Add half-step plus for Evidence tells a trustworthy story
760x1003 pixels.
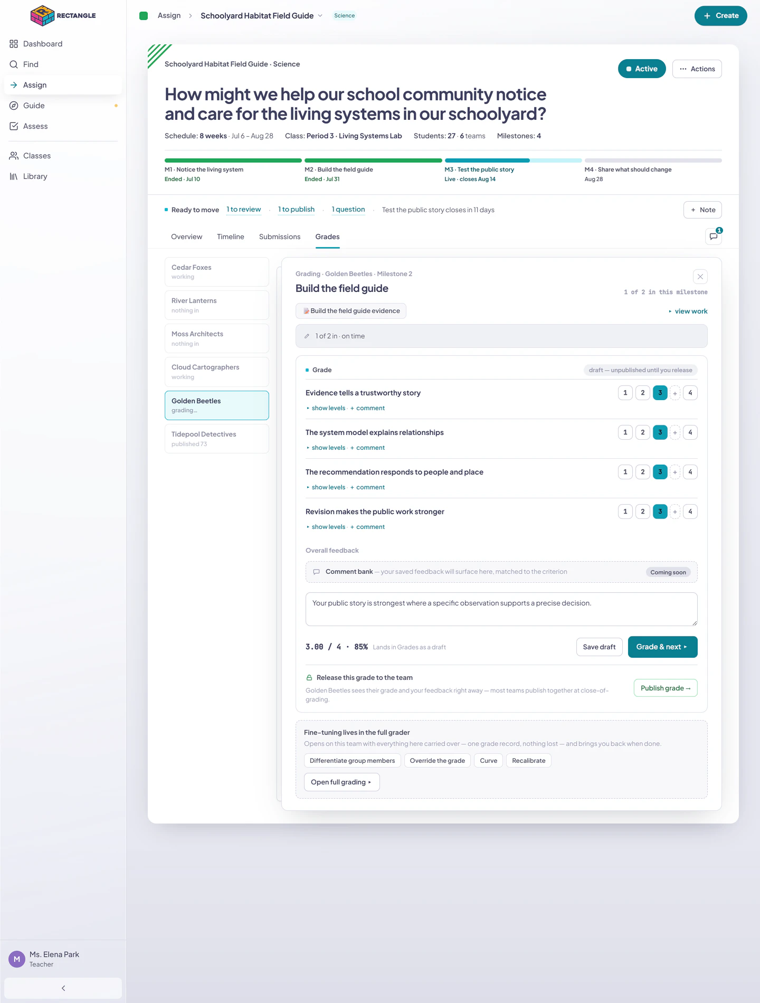[675, 393]
